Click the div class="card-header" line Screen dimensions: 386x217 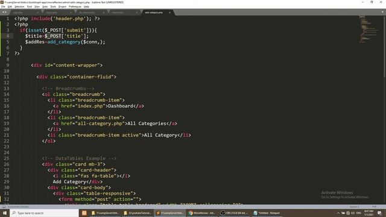pyautogui.click(x=82, y=170)
